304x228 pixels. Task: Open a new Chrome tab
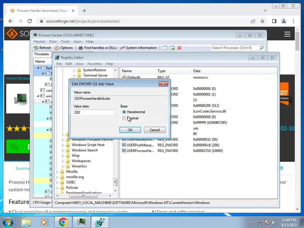84,11
